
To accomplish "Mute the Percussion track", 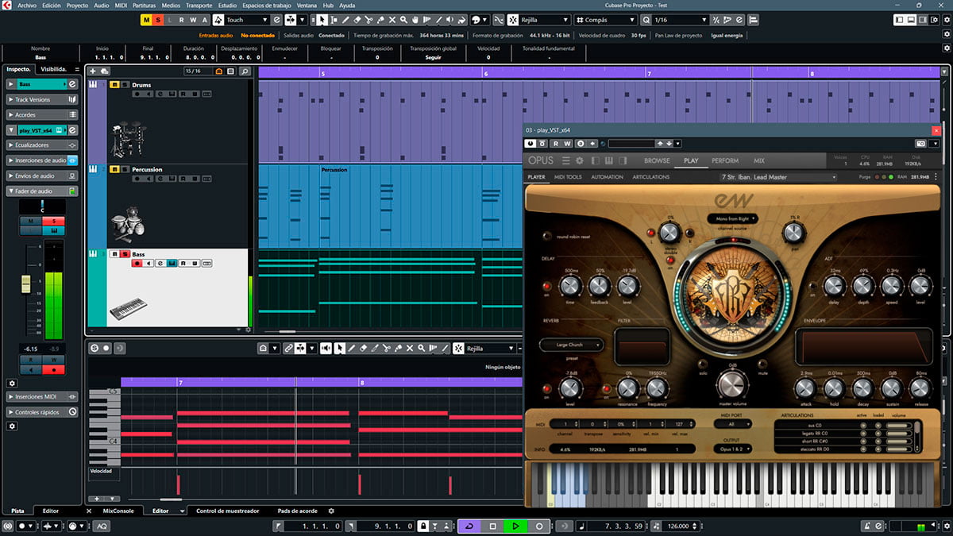I will [x=114, y=169].
